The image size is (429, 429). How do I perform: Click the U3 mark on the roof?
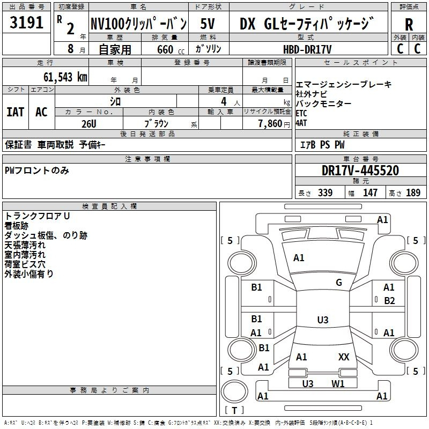(322, 320)
